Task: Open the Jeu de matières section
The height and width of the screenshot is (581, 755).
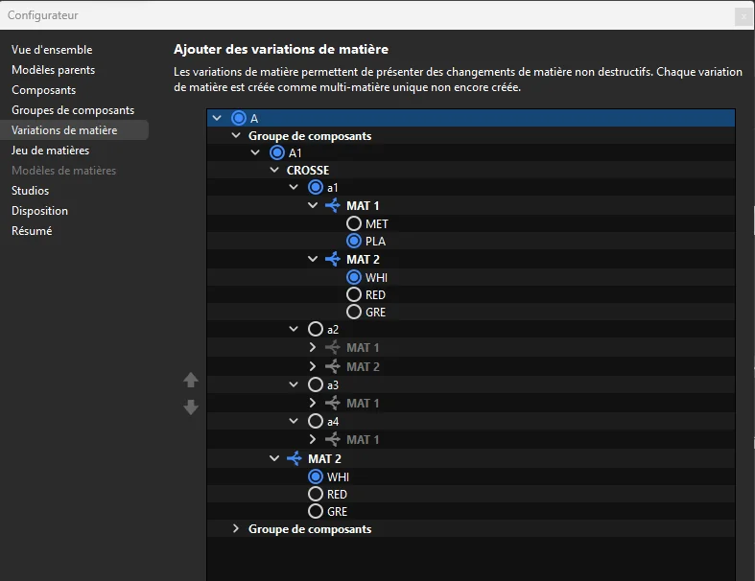Action: tap(51, 151)
